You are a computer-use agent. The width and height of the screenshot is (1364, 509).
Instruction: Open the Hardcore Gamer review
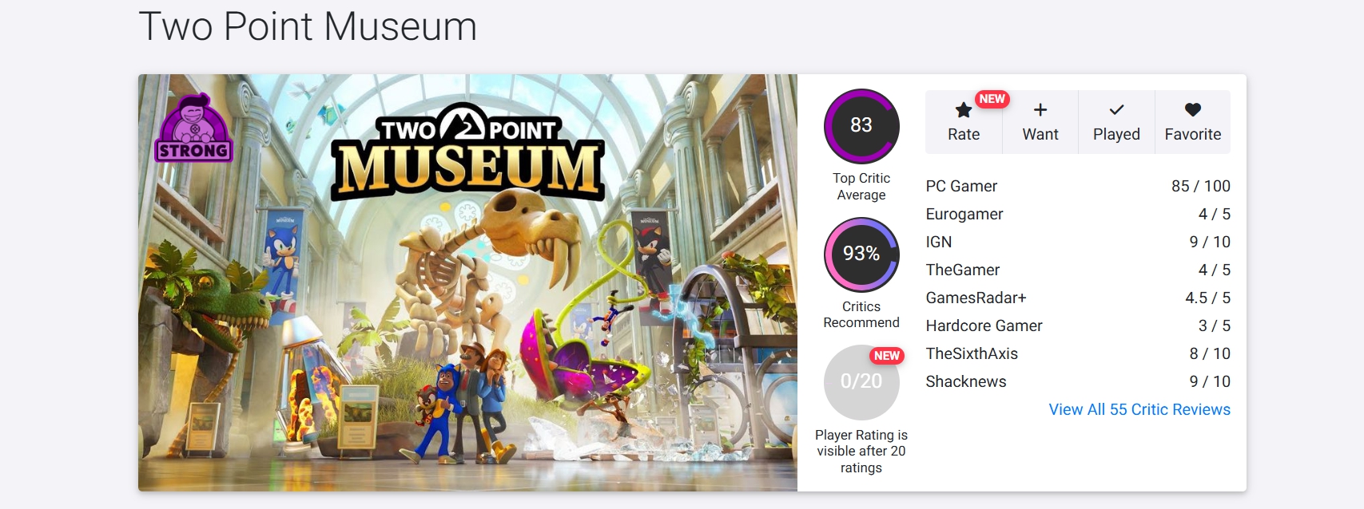pos(984,326)
